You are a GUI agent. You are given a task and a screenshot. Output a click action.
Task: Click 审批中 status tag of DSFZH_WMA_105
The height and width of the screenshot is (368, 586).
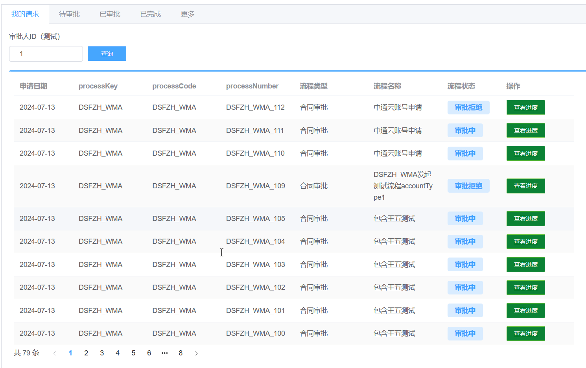coord(465,219)
